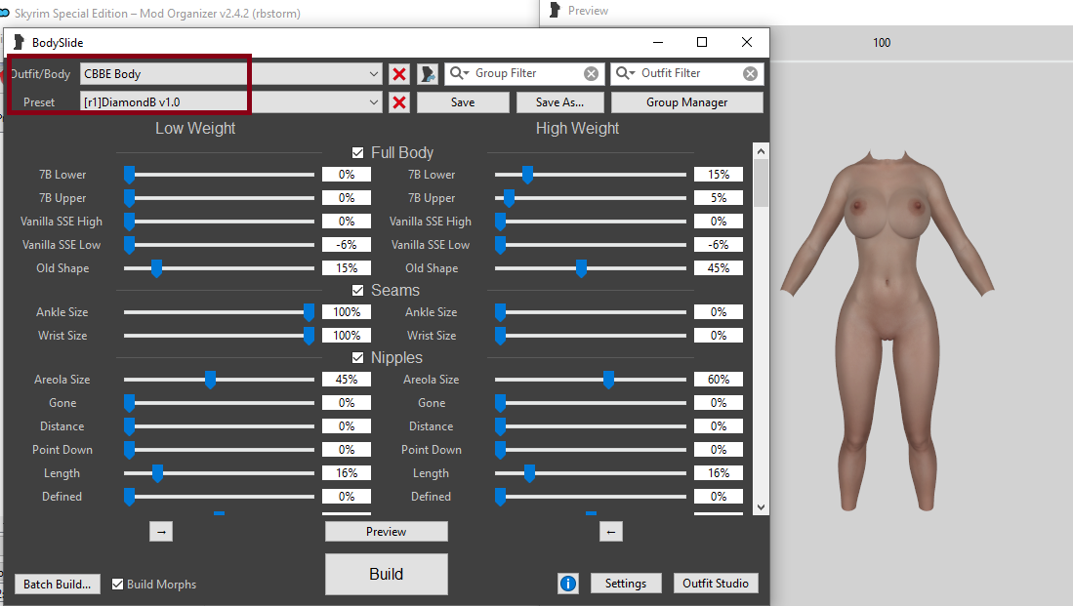Click the high weight Areola Size 60% field
The image size is (1073, 606).
[719, 379]
